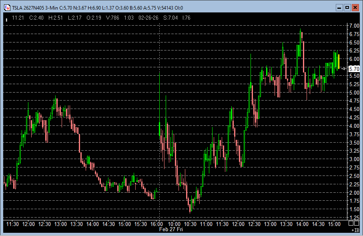363x236 pixels.
Task: Click the right square box at bottom right
Action: click(x=357, y=223)
